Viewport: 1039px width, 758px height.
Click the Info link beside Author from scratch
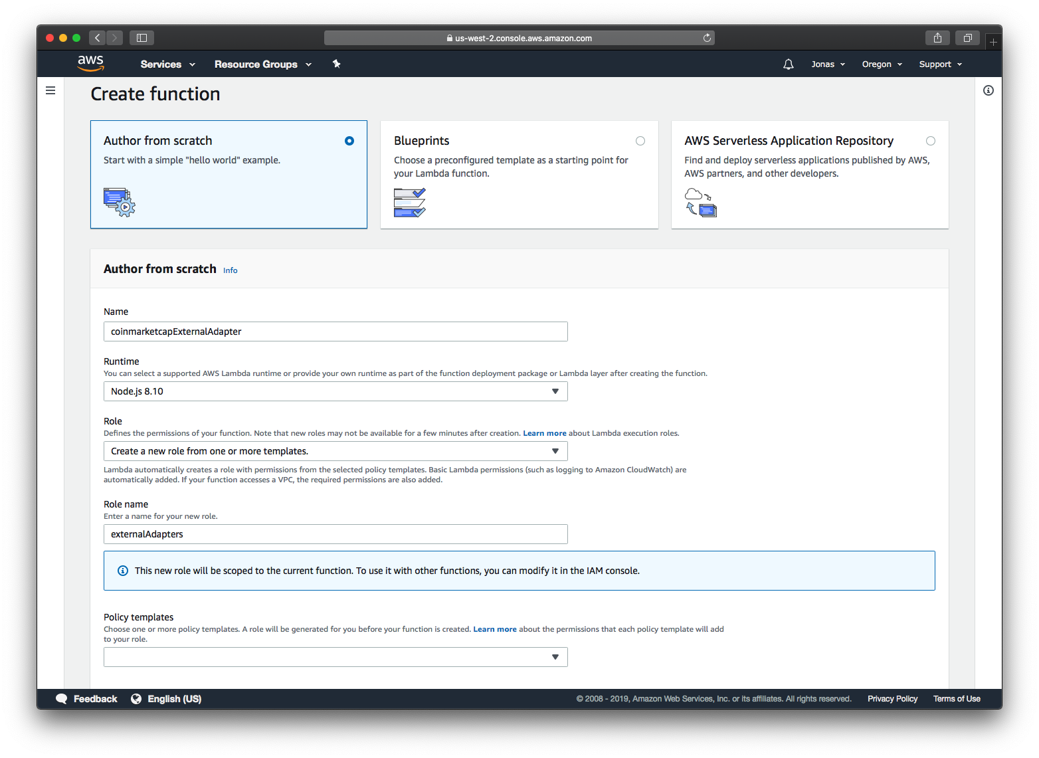pyautogui.click(x=230, y=270)
